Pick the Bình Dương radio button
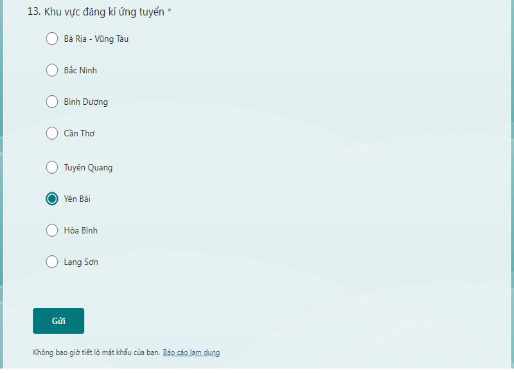This screenshot has height=373, width=514. pos(52,102)
